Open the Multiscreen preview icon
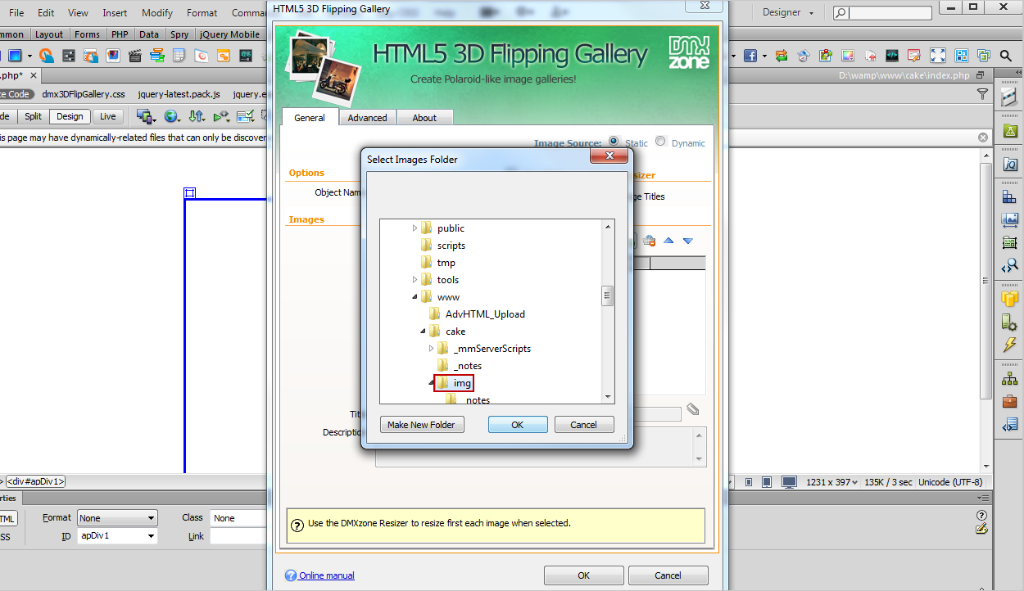The height and width of the screenshot is (591, 1024). (146, 116)
